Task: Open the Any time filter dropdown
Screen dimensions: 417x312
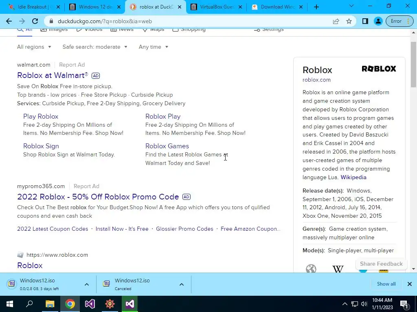Action: (x=154, y=47)
